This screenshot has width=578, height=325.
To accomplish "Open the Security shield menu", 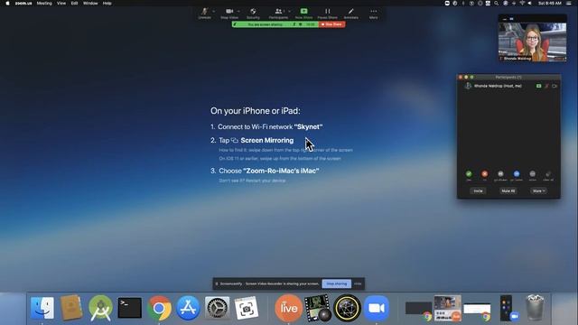I will [253, 14].
